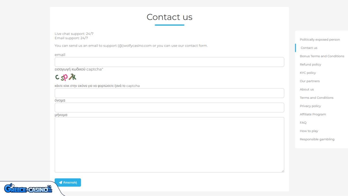Reload the captcha image
Image resolution: width=348 pixels, height=196 pixels.
(x=66, y=77)
